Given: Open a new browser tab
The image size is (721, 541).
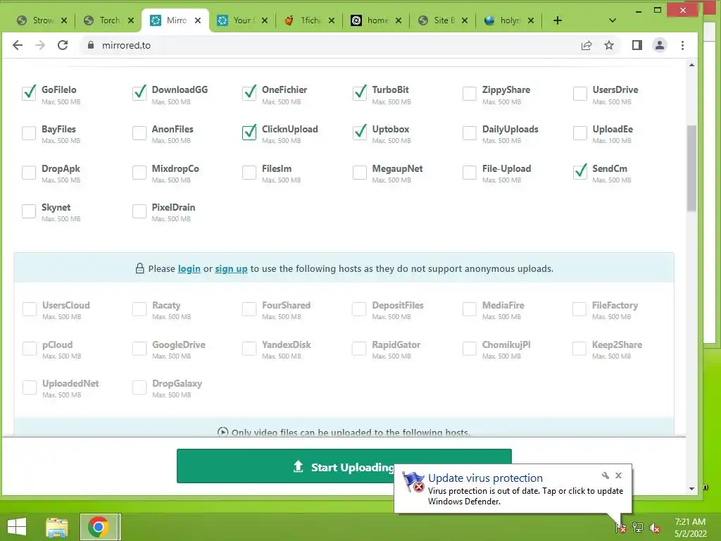Looking at the screenshot, I should coord(558,20).
